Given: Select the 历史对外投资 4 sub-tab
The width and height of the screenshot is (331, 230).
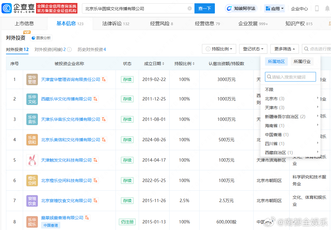Looking at the screenshot, I should click(x=92, y=49).
